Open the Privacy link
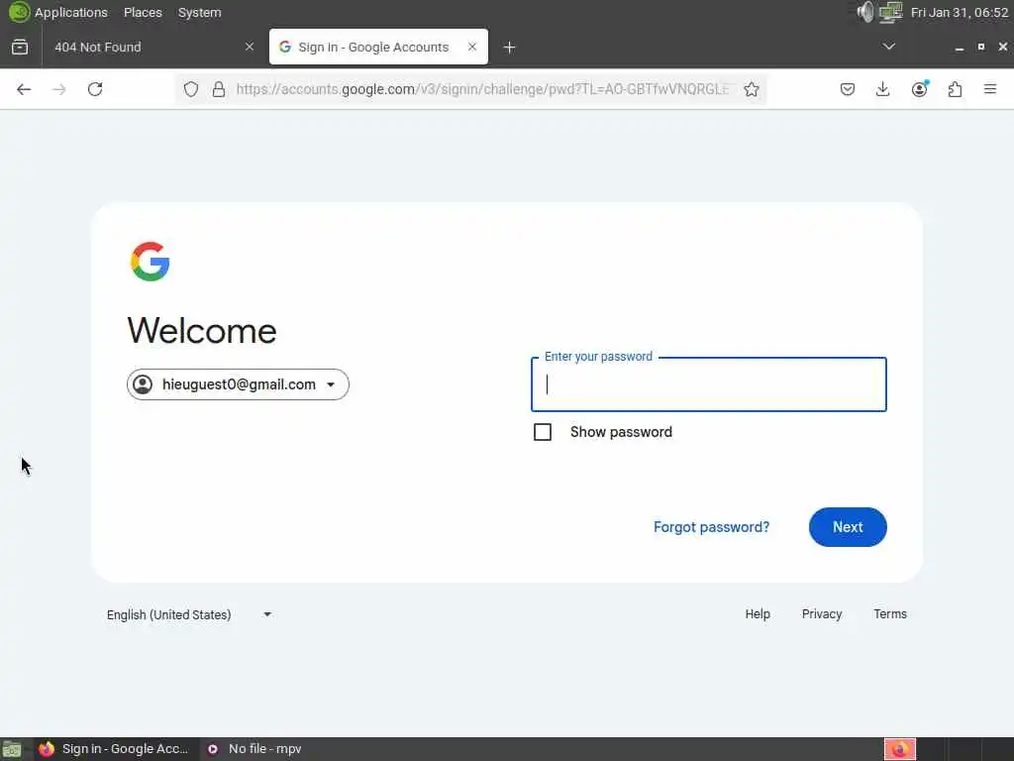 point(821,613)
